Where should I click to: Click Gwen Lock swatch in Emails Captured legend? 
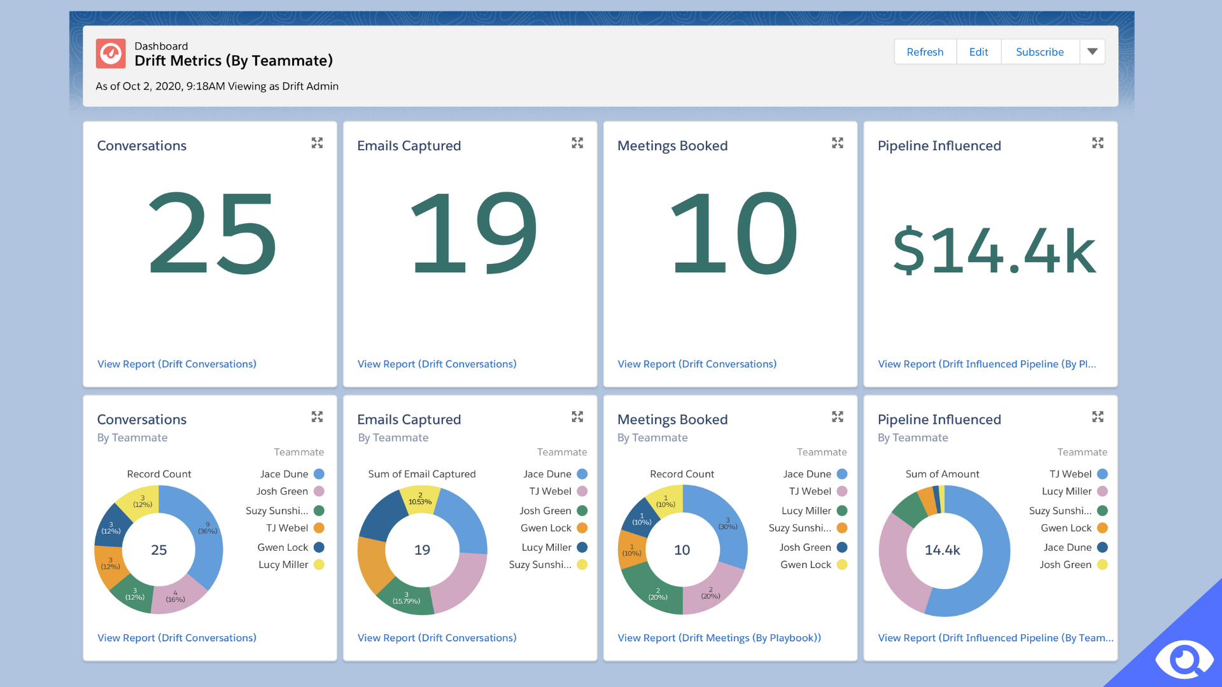click(x=582, y=528)
